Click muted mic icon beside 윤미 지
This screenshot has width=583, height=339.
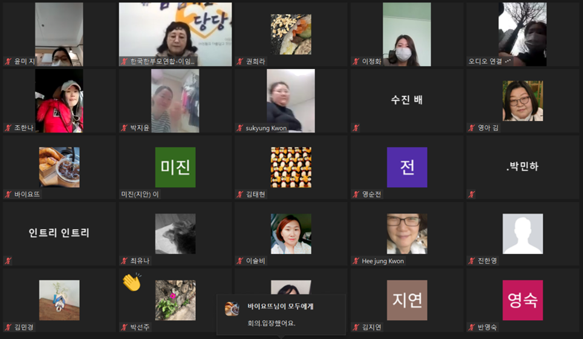pyautogui.click(x=8, y=62)
